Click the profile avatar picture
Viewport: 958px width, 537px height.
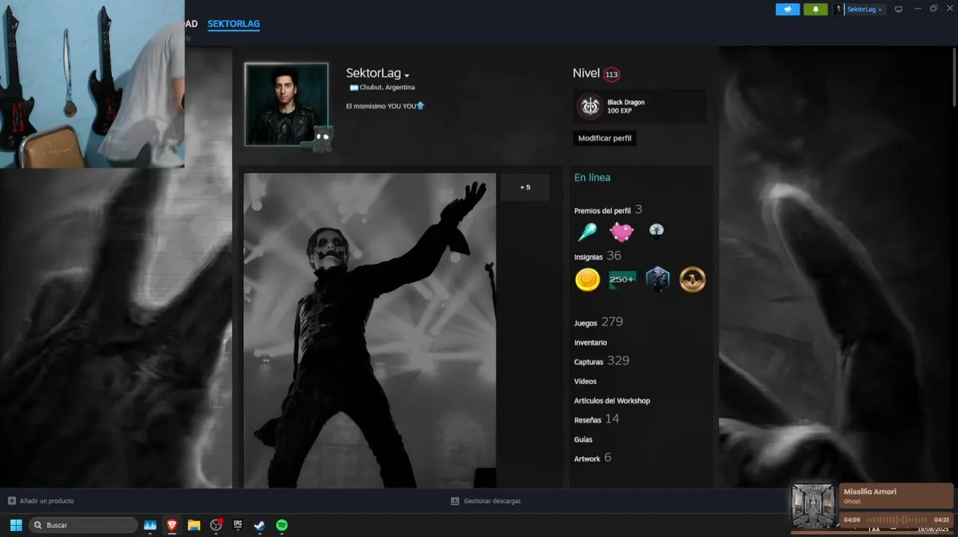point(287,104)
